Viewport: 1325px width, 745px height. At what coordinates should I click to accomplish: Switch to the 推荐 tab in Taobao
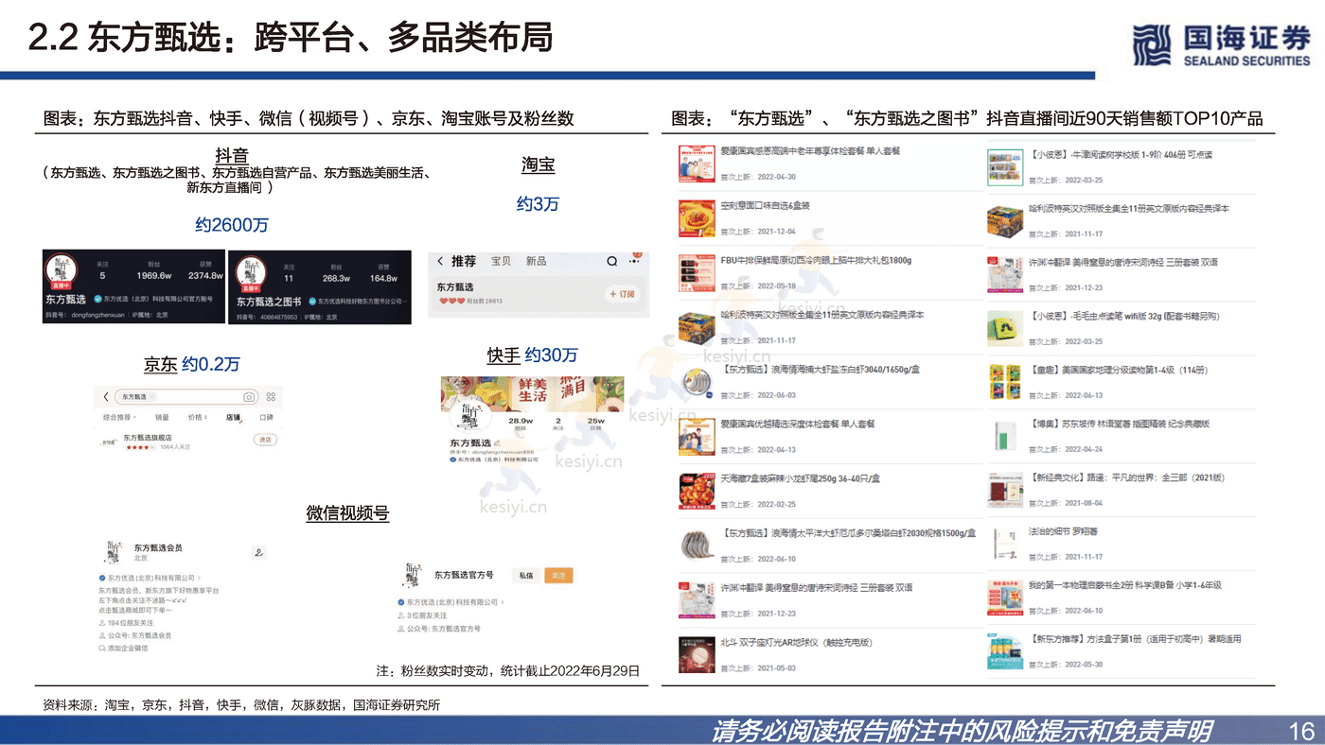tap(464, 261)
